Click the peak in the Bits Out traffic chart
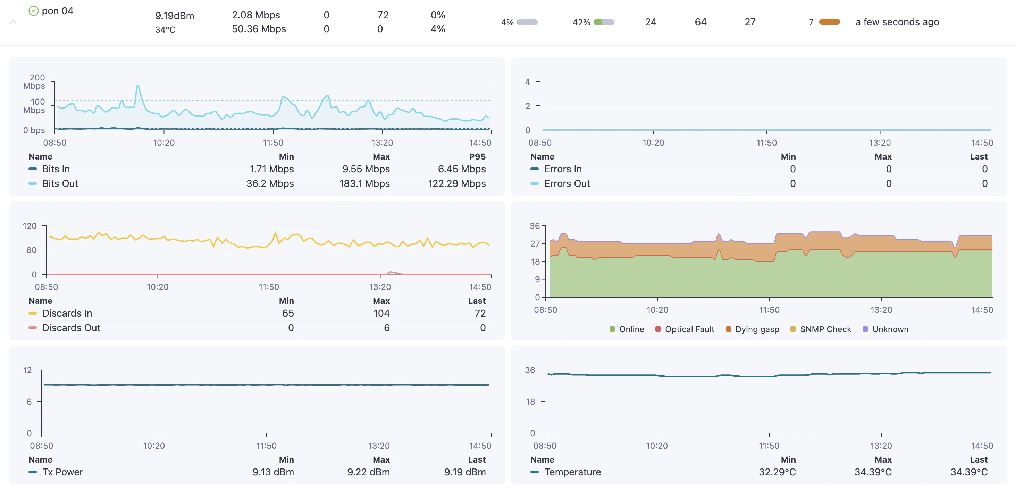The width and height of the screenshot is (1015, 491). point(137,86)
